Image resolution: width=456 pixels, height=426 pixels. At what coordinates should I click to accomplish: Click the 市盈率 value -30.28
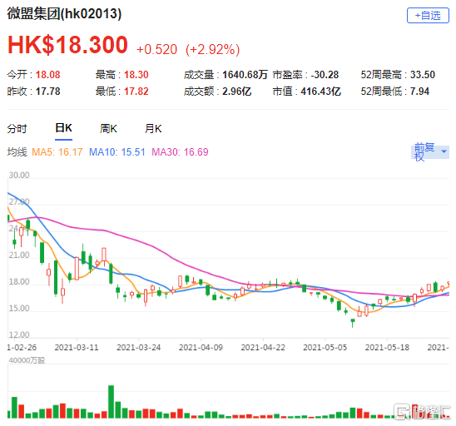[x=325, y=75]
